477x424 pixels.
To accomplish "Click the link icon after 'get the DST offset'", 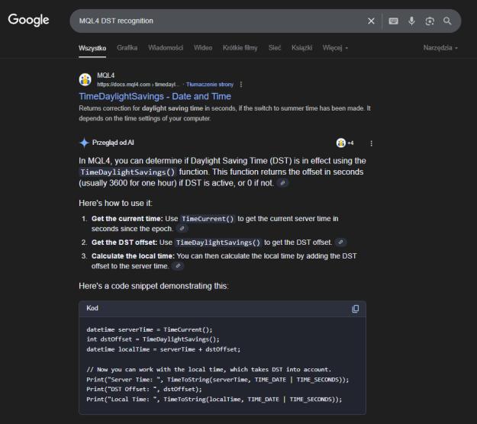I will (x=340, y=243).
